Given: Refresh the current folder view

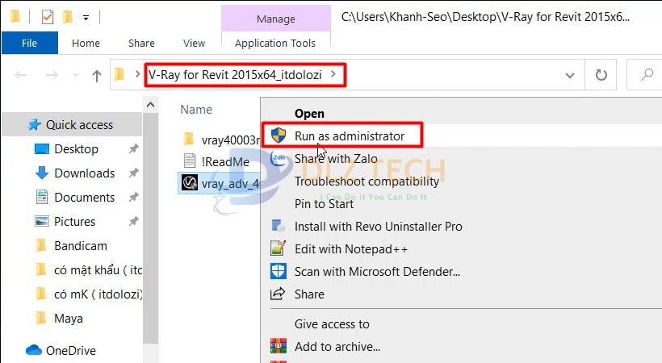Looking at the screenshot, I should 601,75.
